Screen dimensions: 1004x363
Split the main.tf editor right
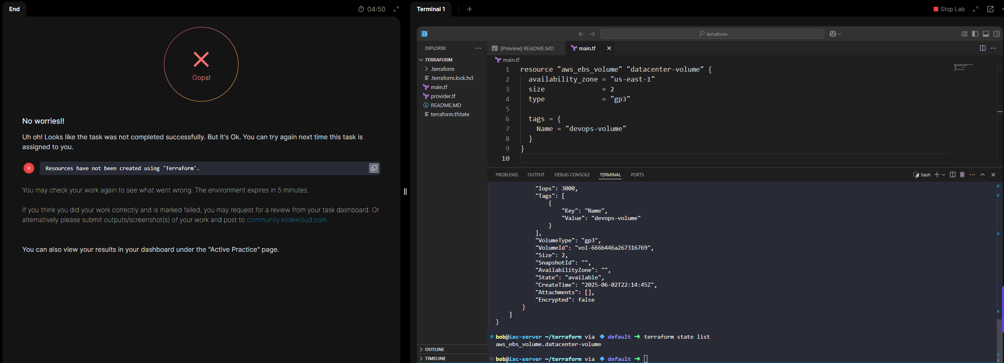coord(983,48)
